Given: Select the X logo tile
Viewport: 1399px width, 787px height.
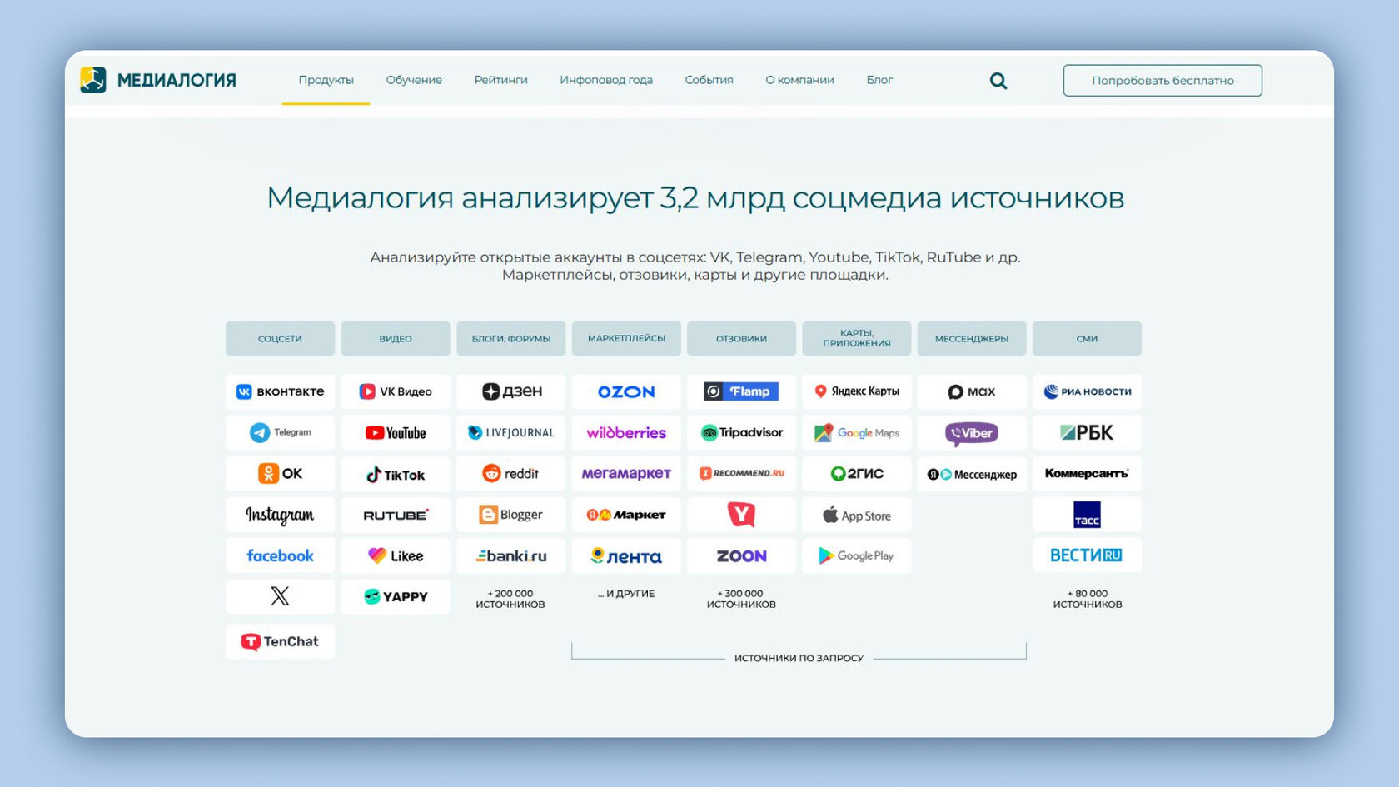Looking at the screenshot, I should (280, 596).
